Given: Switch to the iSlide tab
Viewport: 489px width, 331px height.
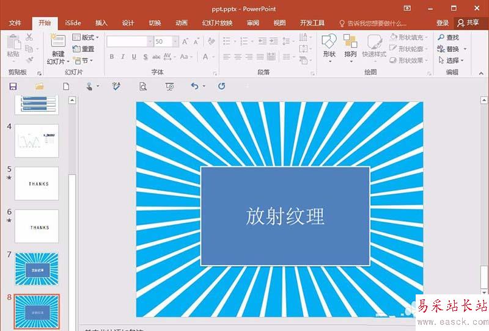Looking at the screenshot, I should point(73,23).
